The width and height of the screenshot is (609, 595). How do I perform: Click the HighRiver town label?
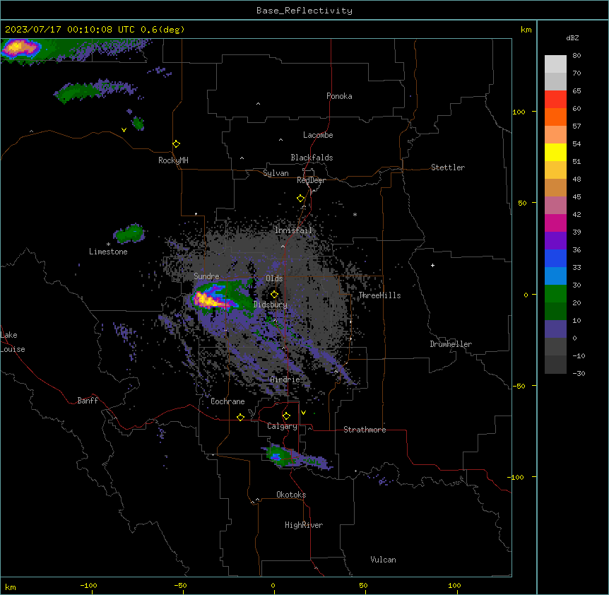[x=304, y=525]
